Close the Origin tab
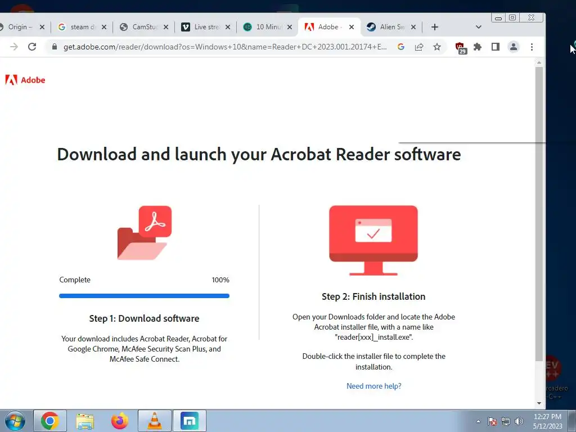Viewport: 576px width, 432px height. (42, 27)
